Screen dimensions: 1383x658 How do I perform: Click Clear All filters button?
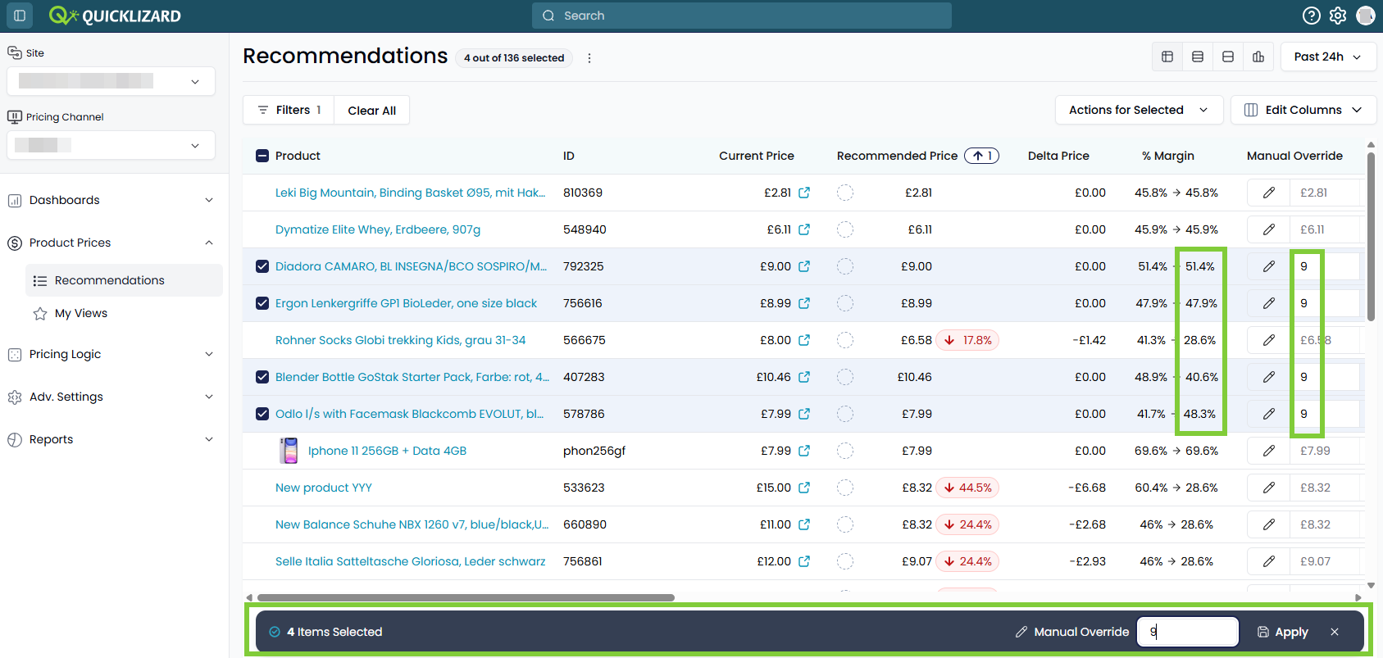371,110
